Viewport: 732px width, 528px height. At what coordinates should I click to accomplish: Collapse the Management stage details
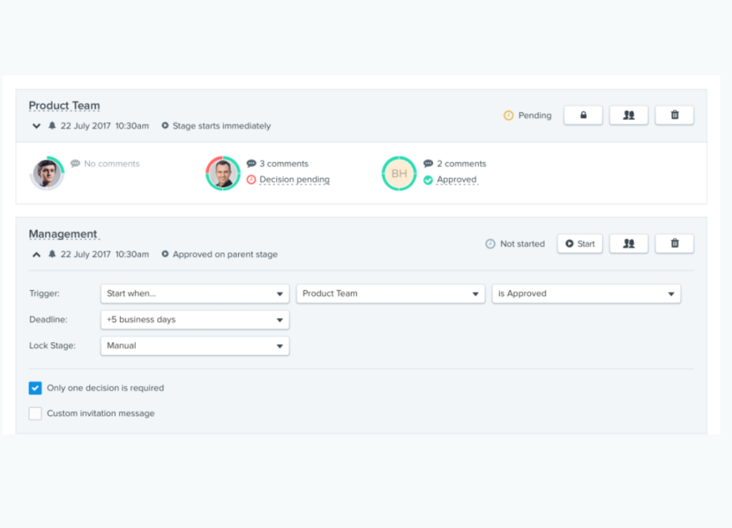coord(36,254)
